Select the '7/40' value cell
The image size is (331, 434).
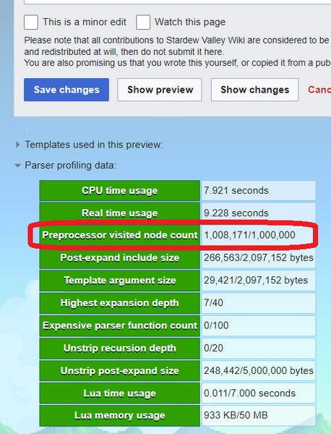click(258, 303)
